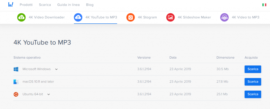Expand the Ubuntu 64-bit options chevron
This screenshot has height=109, width=270.
point(49,94)
